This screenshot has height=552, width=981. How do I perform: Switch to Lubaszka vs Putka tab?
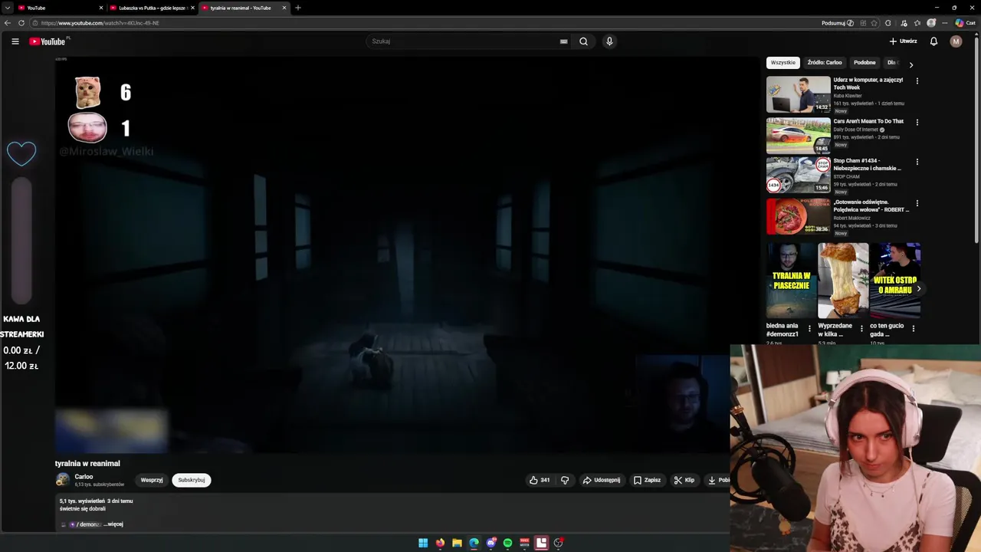coord(152,8)
